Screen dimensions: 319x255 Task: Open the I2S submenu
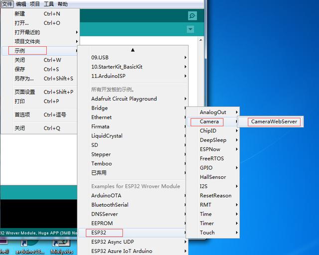click(213, 186)
